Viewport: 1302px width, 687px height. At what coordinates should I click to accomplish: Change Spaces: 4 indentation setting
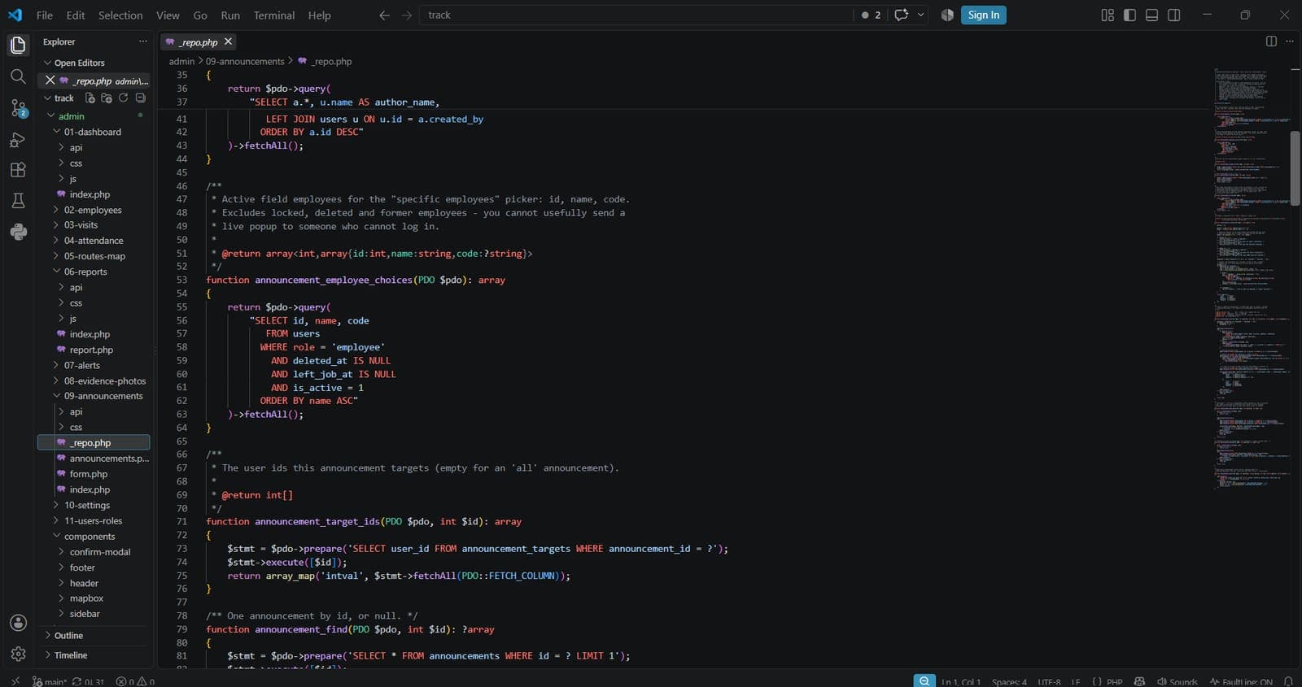(x=1009, y=681)
